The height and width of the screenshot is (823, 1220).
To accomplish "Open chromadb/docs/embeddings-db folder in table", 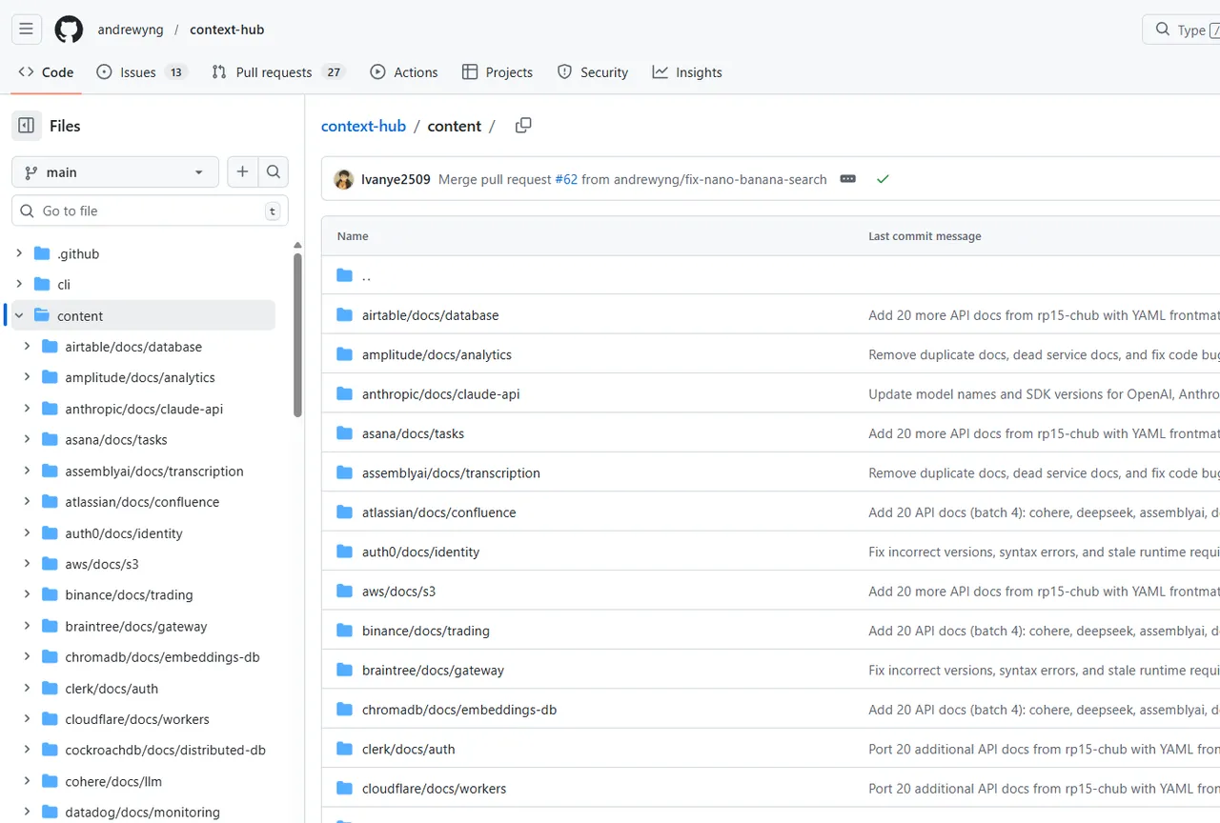I will (459, 710).
